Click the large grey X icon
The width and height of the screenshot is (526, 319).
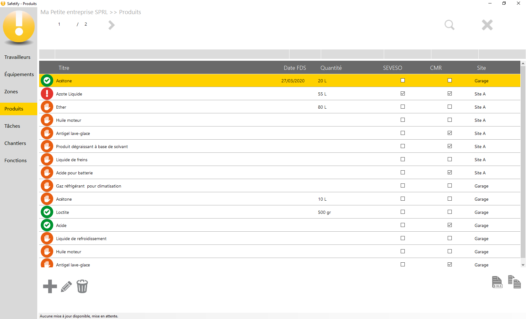pyautogui.click(x=487, y=25)
